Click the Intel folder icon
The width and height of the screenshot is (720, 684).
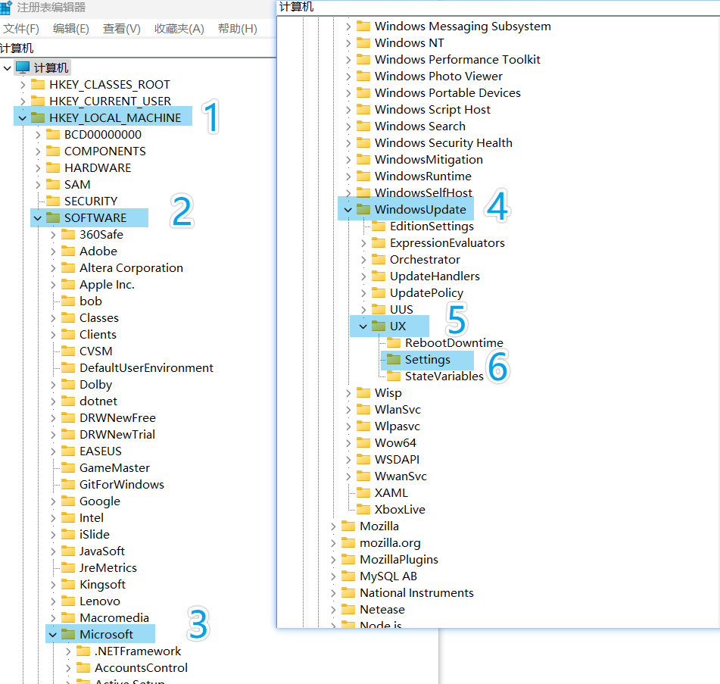click(68, 517)
